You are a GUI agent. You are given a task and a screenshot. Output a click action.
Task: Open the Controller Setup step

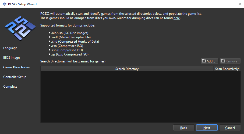tap(15, 77)
